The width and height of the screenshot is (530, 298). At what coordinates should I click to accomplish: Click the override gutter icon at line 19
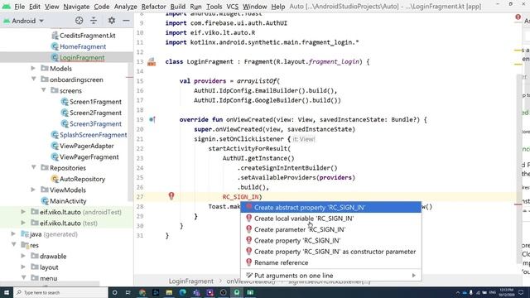point(152,119)
